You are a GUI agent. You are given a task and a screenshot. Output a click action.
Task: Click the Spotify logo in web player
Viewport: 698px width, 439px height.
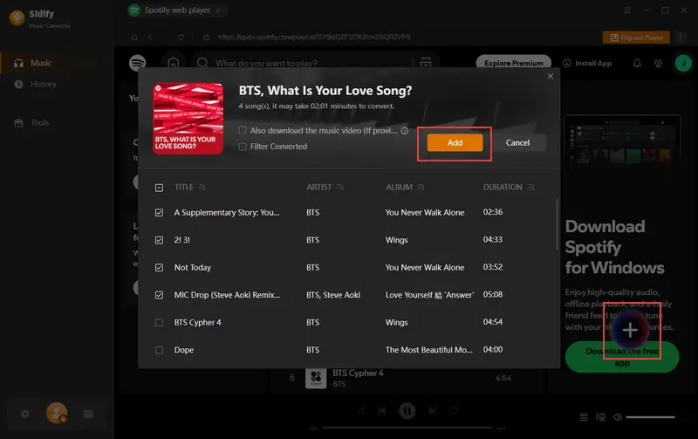(x=138, y=63)
